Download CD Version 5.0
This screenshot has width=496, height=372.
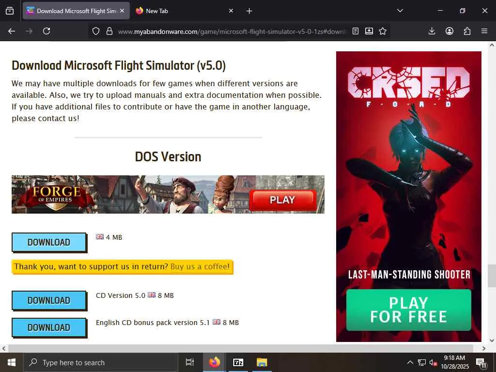coord(49,300)
